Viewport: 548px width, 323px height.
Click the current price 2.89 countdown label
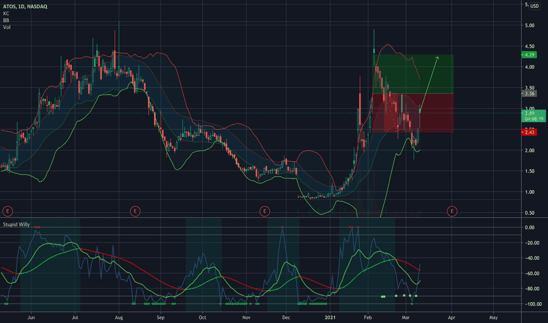[x=533, y=116]
